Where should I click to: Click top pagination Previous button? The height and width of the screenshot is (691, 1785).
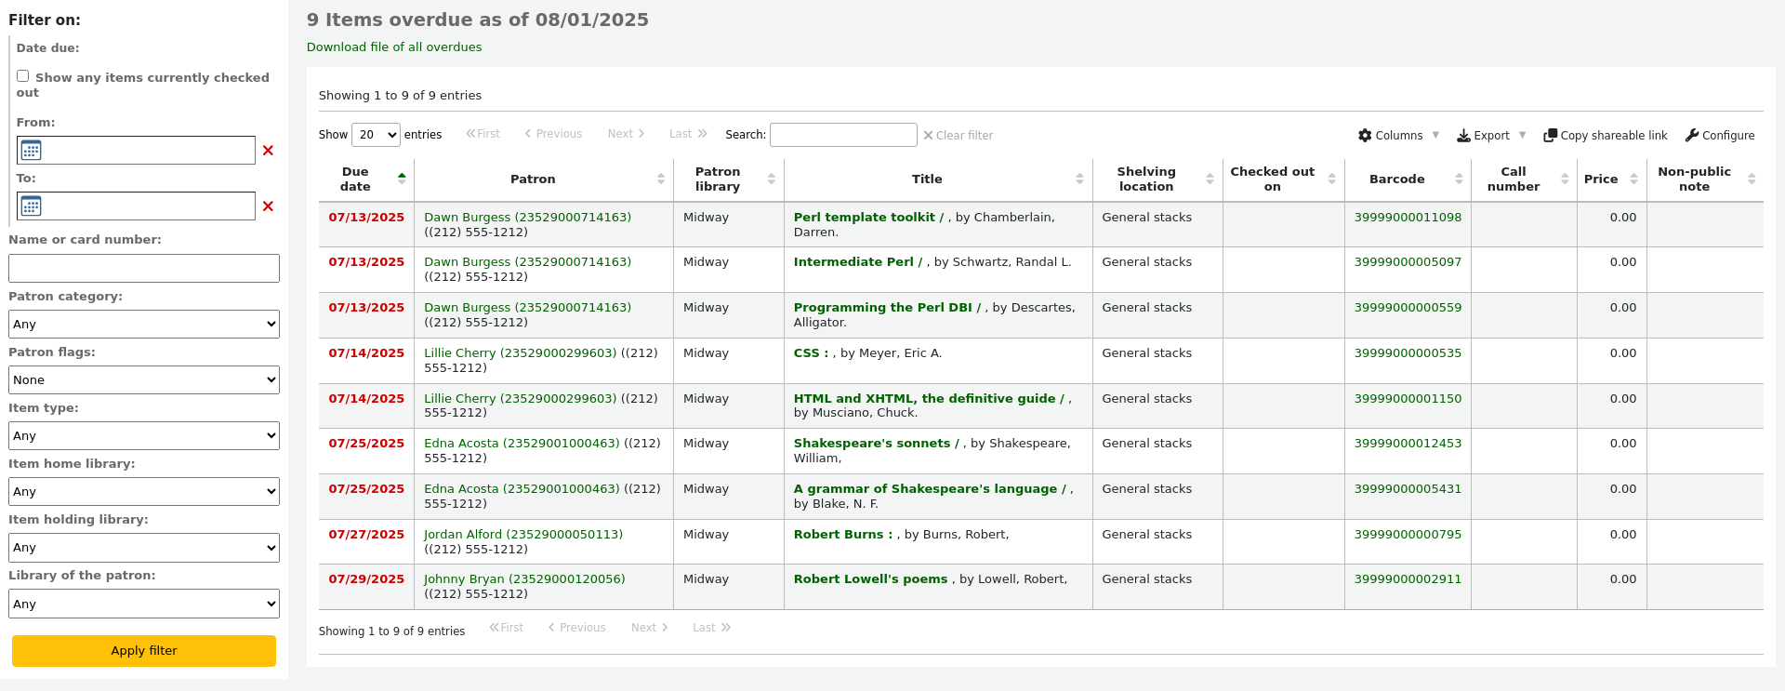pos(554,134)
